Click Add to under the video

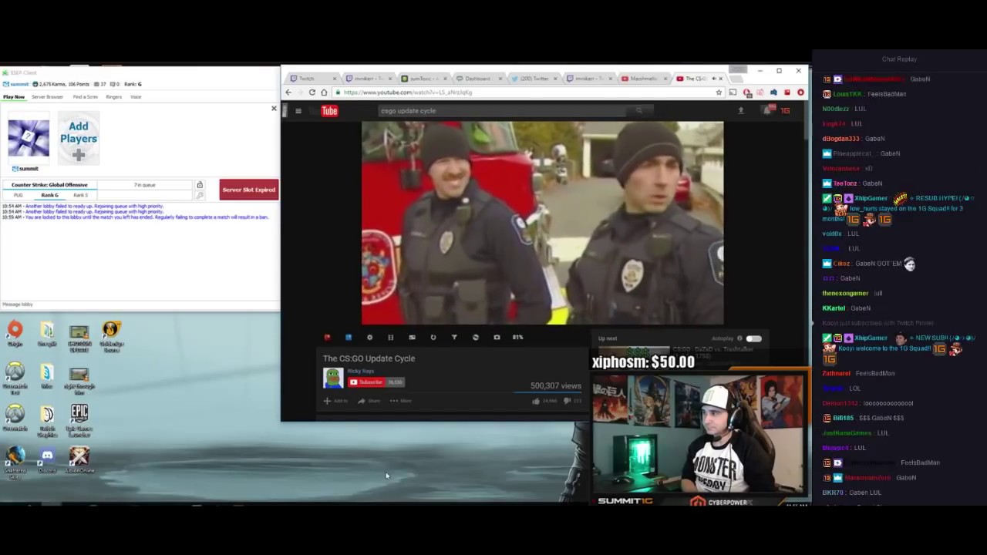(x=335, y=401)
